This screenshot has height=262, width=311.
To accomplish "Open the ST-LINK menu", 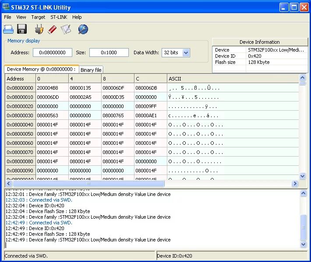I will (59, 17).
